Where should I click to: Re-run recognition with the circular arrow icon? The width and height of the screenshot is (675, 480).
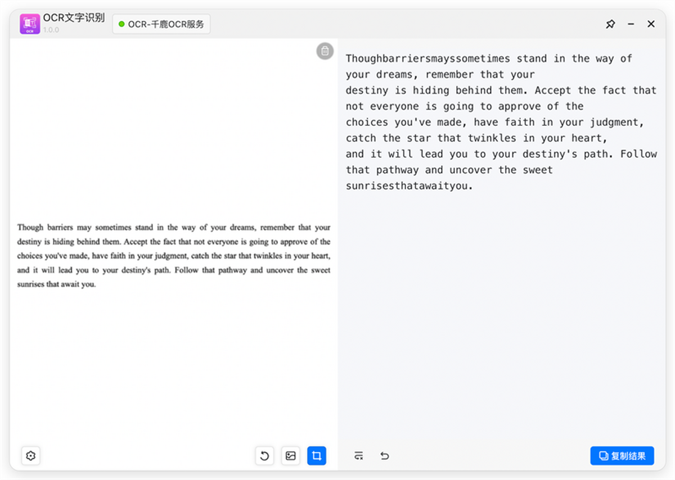pyautogui.click(x=264, y=456)
